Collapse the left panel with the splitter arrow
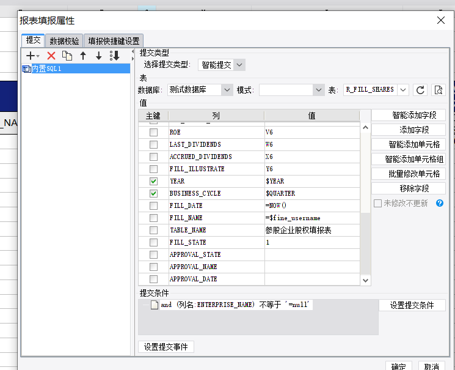The width and height of the screenshot is (455, 370). [133, 52]
